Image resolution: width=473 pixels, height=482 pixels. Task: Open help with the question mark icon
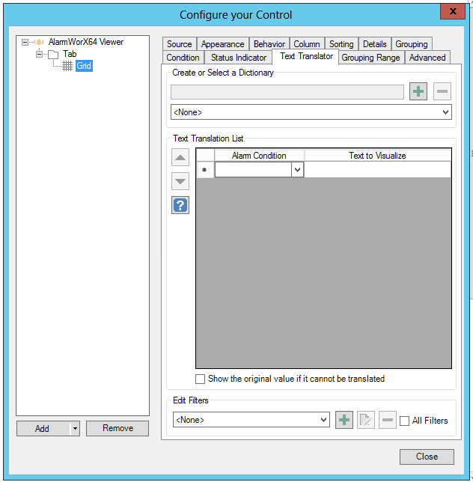point(180,205)
